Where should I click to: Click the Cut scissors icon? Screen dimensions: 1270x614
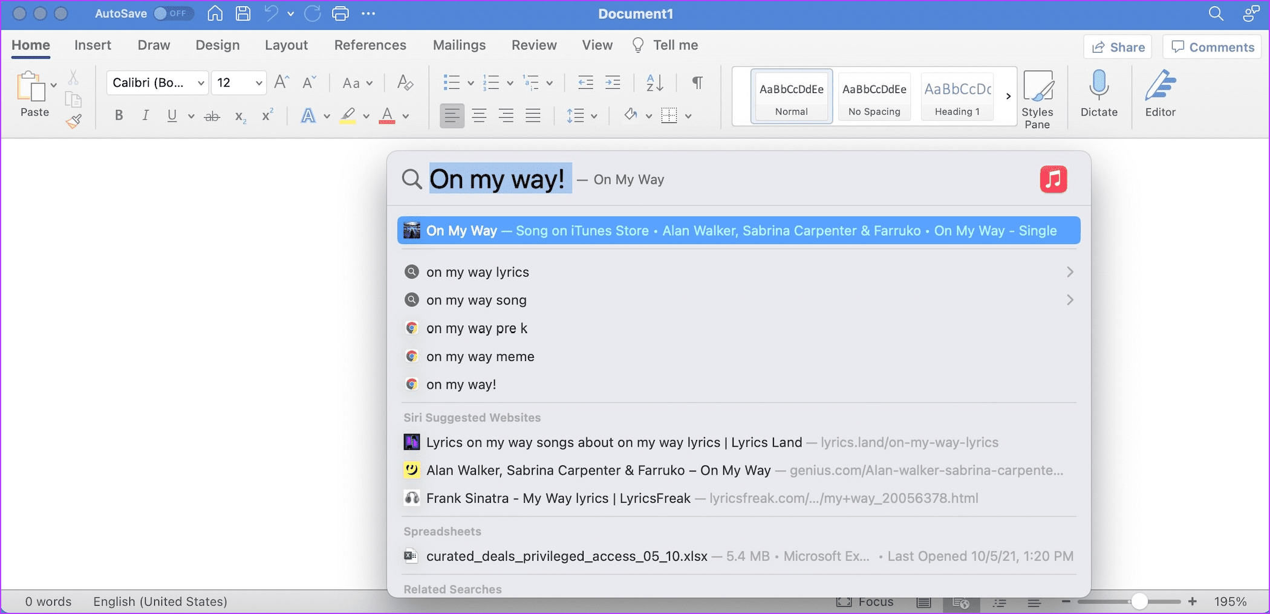[73, 77]
